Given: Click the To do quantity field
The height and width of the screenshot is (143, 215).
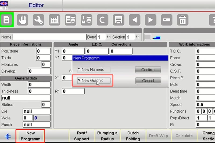Looking at the screenshot, I should [43, 58].
